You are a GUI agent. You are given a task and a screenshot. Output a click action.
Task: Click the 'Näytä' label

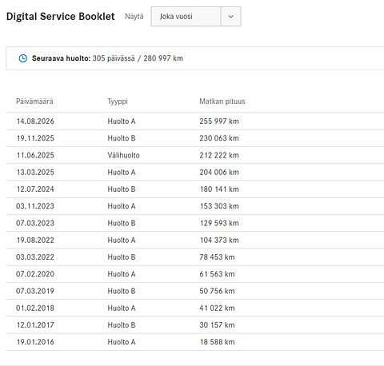click(x=134, y=17)
